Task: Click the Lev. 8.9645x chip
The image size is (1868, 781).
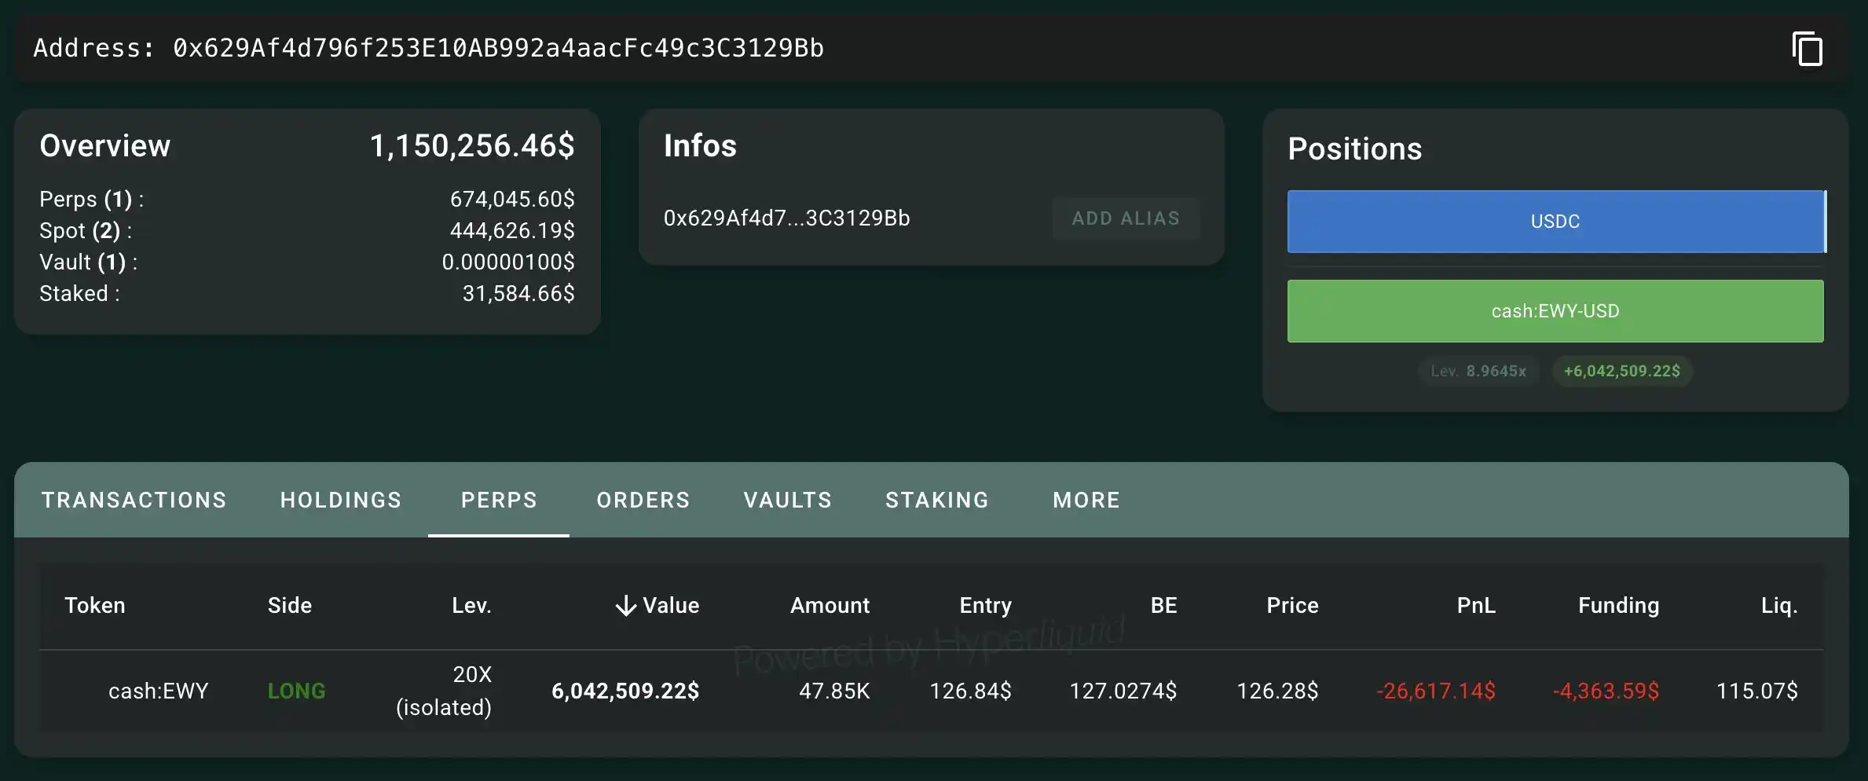Action: [x=1478, y=371]
